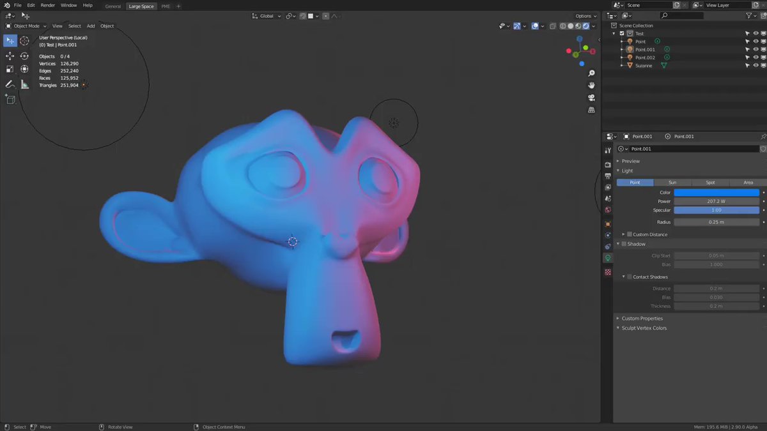Select the Annotate pencil tool
767x431 pixels.
coord(10,84)
